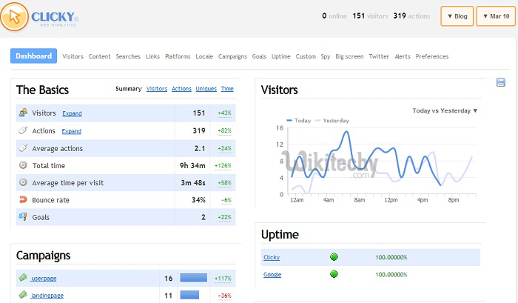Screen dimensions: 518x303
Task: Open the Mar 10 date dropdown
Action: click(492, 16)
